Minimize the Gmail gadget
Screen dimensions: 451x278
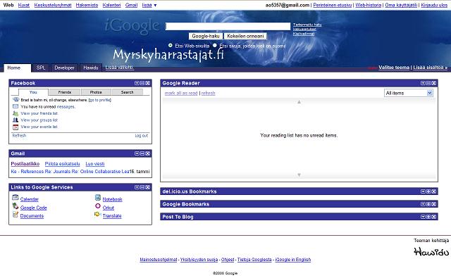pos(142,153)
